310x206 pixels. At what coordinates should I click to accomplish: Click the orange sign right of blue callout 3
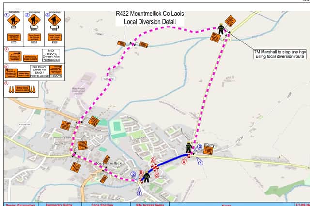208,149
